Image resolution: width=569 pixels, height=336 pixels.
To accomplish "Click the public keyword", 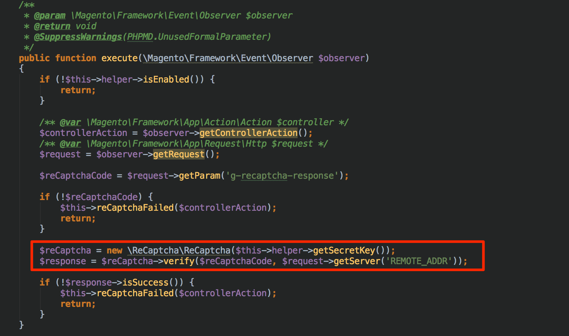I will [34, 58].
